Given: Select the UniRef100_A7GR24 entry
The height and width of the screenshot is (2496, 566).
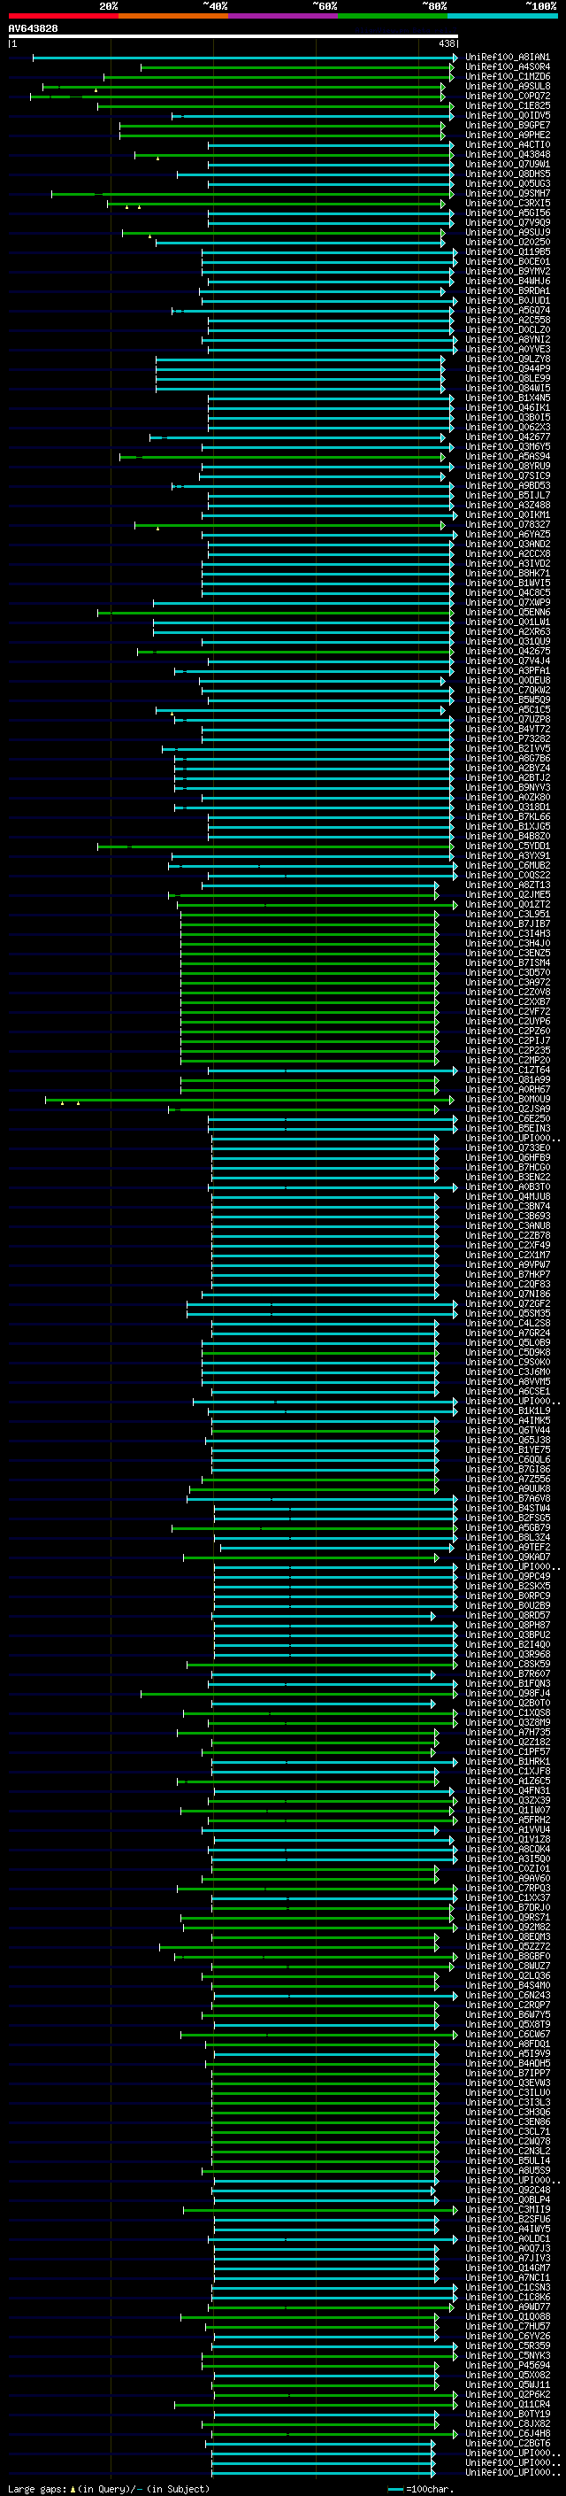Looking at the screenshot, I should (x=507, y=1333).
